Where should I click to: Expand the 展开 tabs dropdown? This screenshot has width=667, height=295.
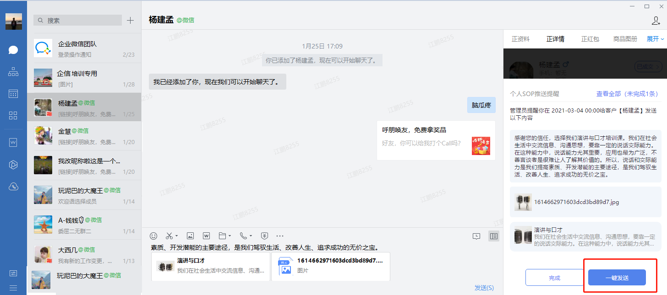pyautogui.click(x=655, y=39)
